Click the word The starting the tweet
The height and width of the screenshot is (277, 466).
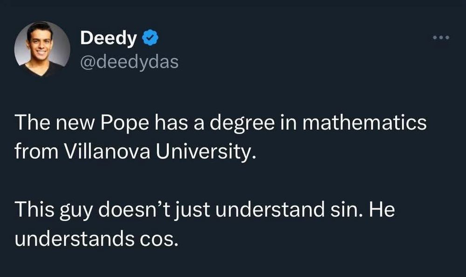pyautogui.click(x=33, y=123)
